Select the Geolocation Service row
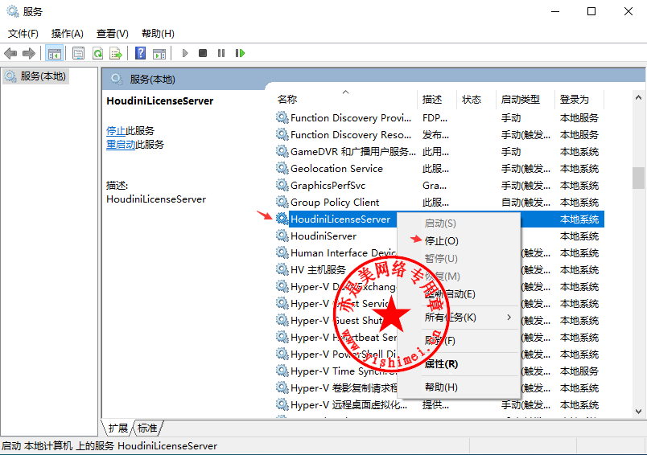647x455 pixels. (x=439, y=169)
